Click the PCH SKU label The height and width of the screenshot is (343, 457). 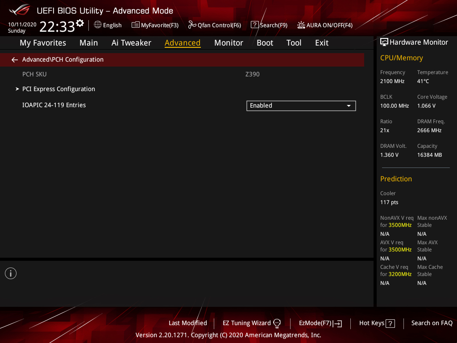coord(34,74)
